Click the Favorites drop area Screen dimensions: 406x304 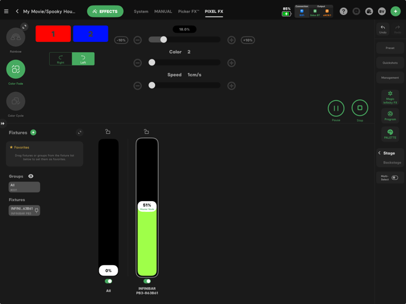pyautogui.click(x=44, y=154)
